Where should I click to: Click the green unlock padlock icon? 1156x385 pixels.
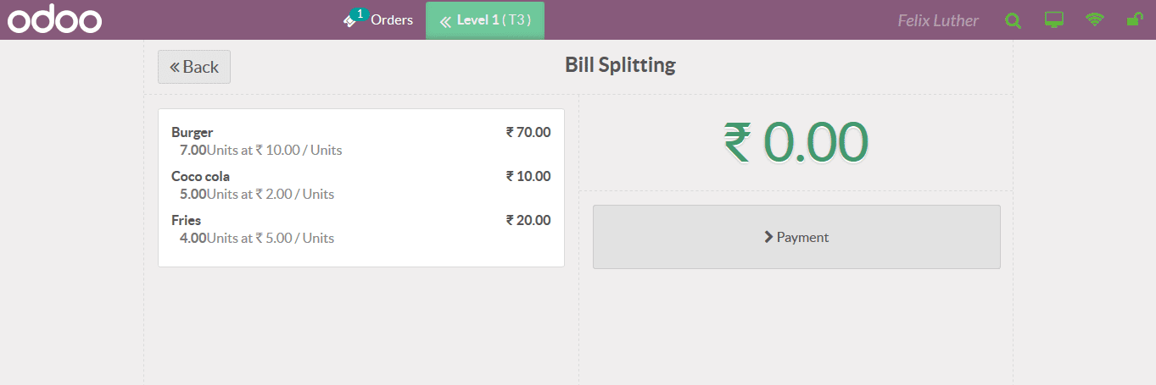[x=1134, y=19]
